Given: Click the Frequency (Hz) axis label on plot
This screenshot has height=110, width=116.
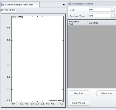Looking at the screenshot, I should [56, 101].
